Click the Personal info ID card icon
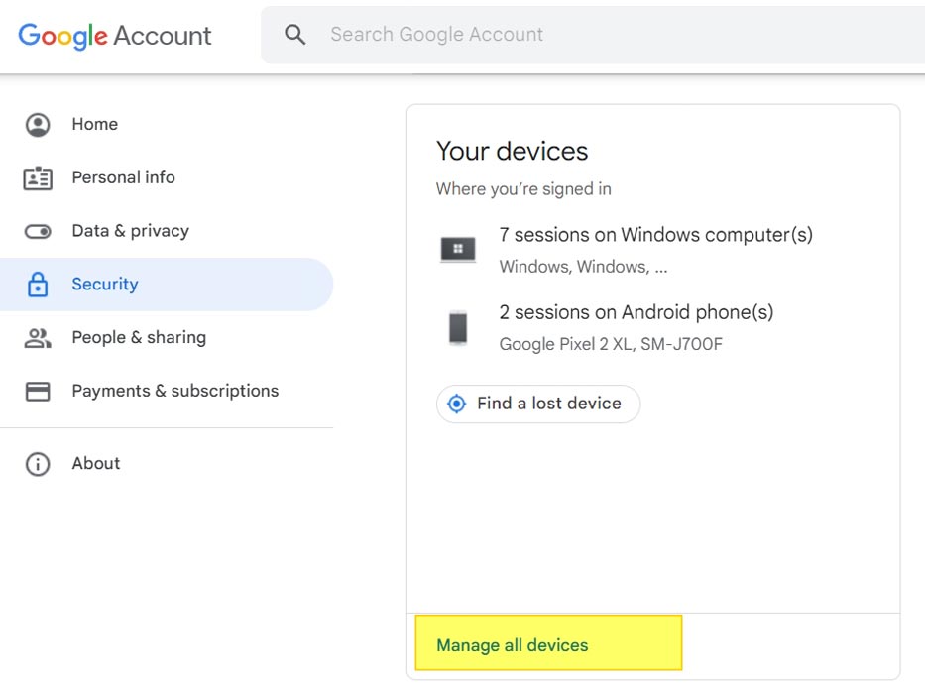Viewport: 925px width, 694px height. coord(38,177)
